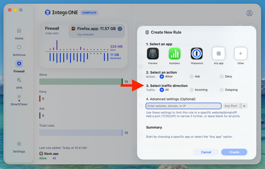Click the green Allow label under Slack.app
The width and height of the screenshot is (265, 169).
pos(43,158)
